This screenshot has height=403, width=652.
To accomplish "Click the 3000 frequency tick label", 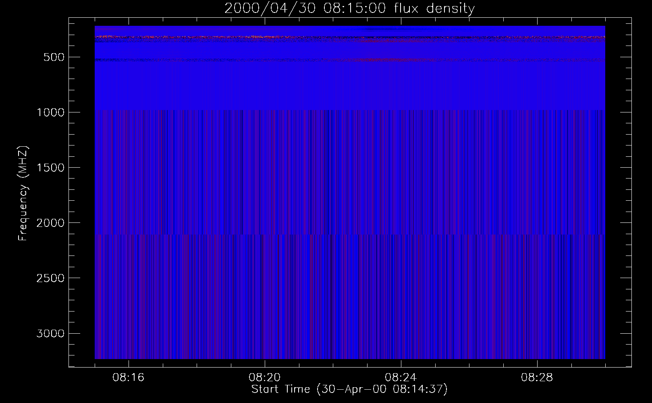I will tap(50, 333).
